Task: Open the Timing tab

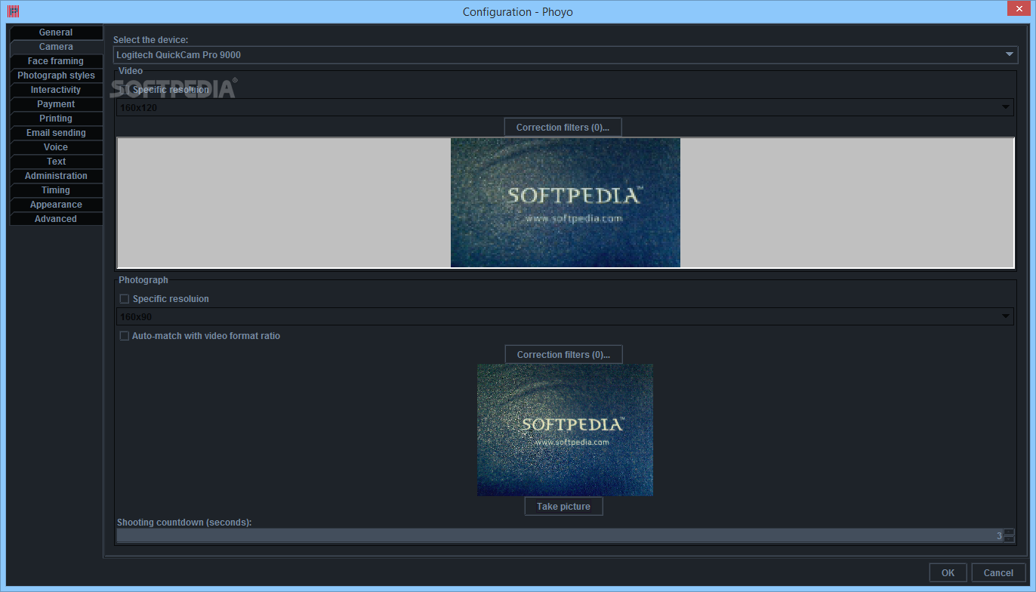Action: click(x=56, y=190)
